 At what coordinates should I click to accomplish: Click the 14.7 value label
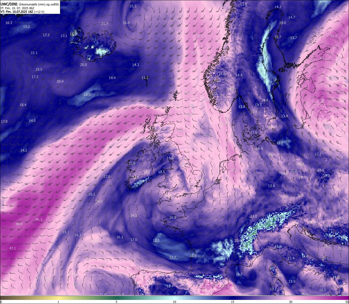[292, 17]
